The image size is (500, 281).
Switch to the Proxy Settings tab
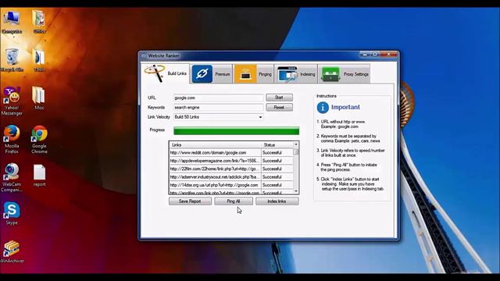(x=344, y=74)
